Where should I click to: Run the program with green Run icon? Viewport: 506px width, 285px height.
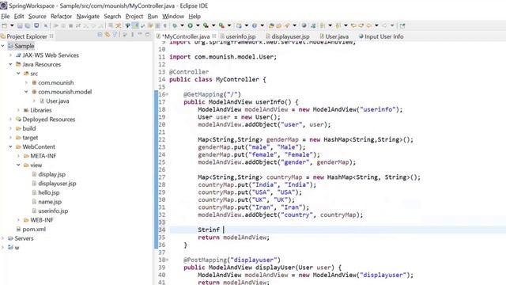point(190,25)
